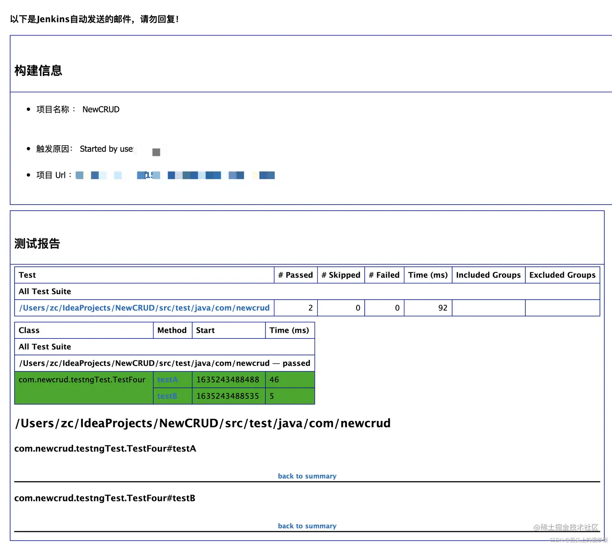
Task: Click the 'Excluded Groups' column header
Action: (563, 275)
